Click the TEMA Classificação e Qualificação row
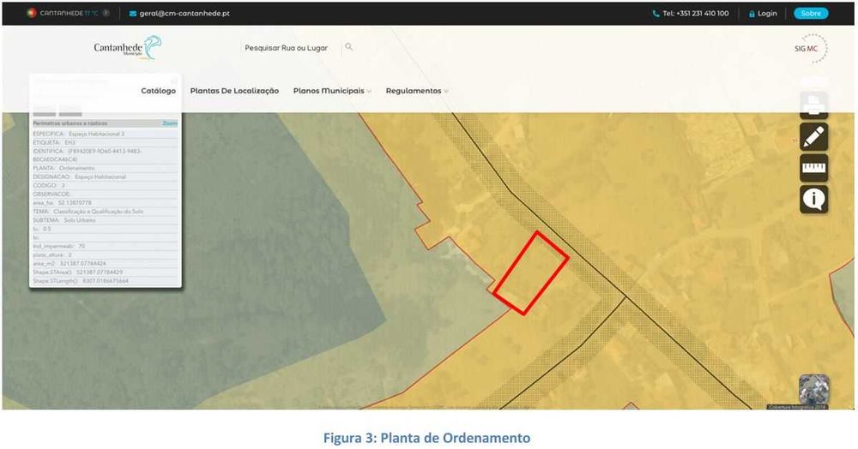Image resolution: width=858 pixels, height=449 pixels. [105, 212]
